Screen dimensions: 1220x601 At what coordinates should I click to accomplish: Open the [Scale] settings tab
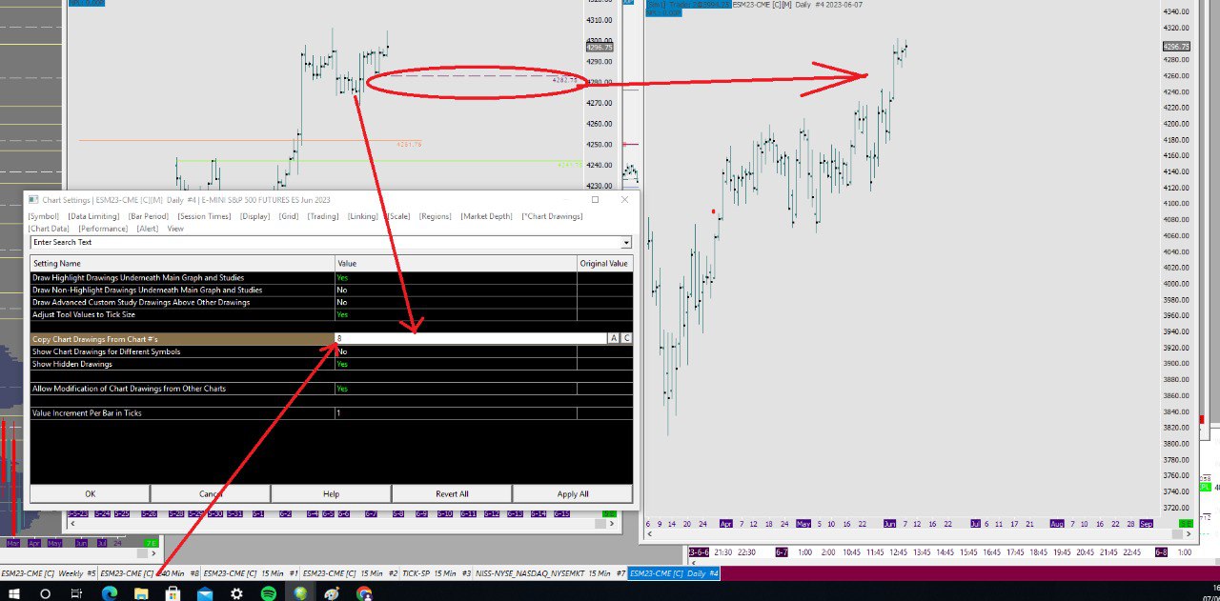point(399,216)
